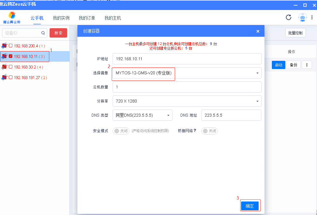
Task: Click inside the 云机数量 input field
Action: pyautogui.click(x=187, y=87)
